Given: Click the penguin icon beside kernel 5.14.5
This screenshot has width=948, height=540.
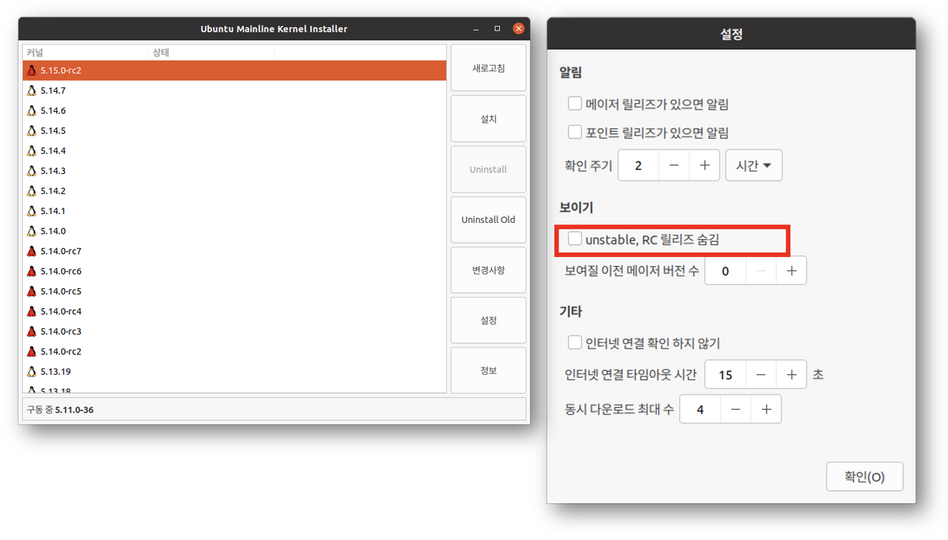Looking at the screenshot, I should coord(31,130).
